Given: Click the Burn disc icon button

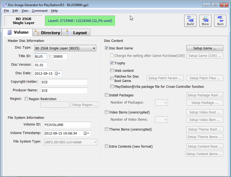Looking at the screenshot, I should click(x=220, y=21).
